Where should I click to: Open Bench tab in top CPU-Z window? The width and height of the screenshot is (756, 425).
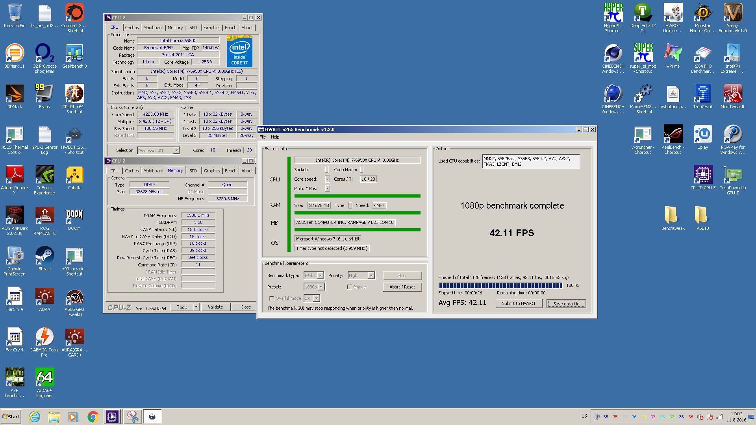230,28
